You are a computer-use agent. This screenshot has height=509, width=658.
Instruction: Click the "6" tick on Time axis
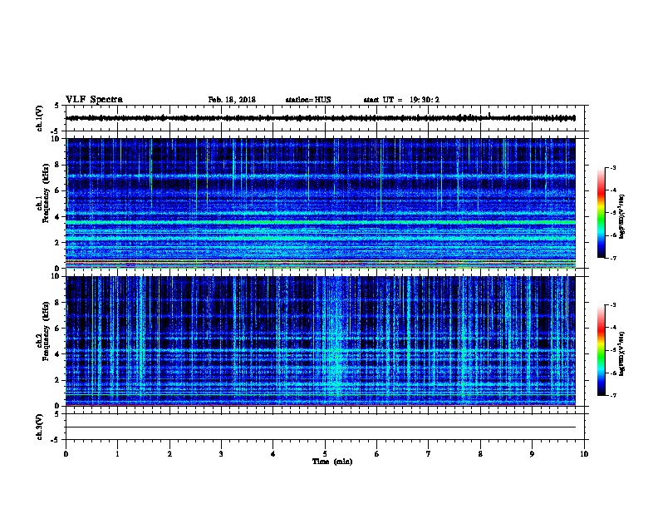point(377,454)
